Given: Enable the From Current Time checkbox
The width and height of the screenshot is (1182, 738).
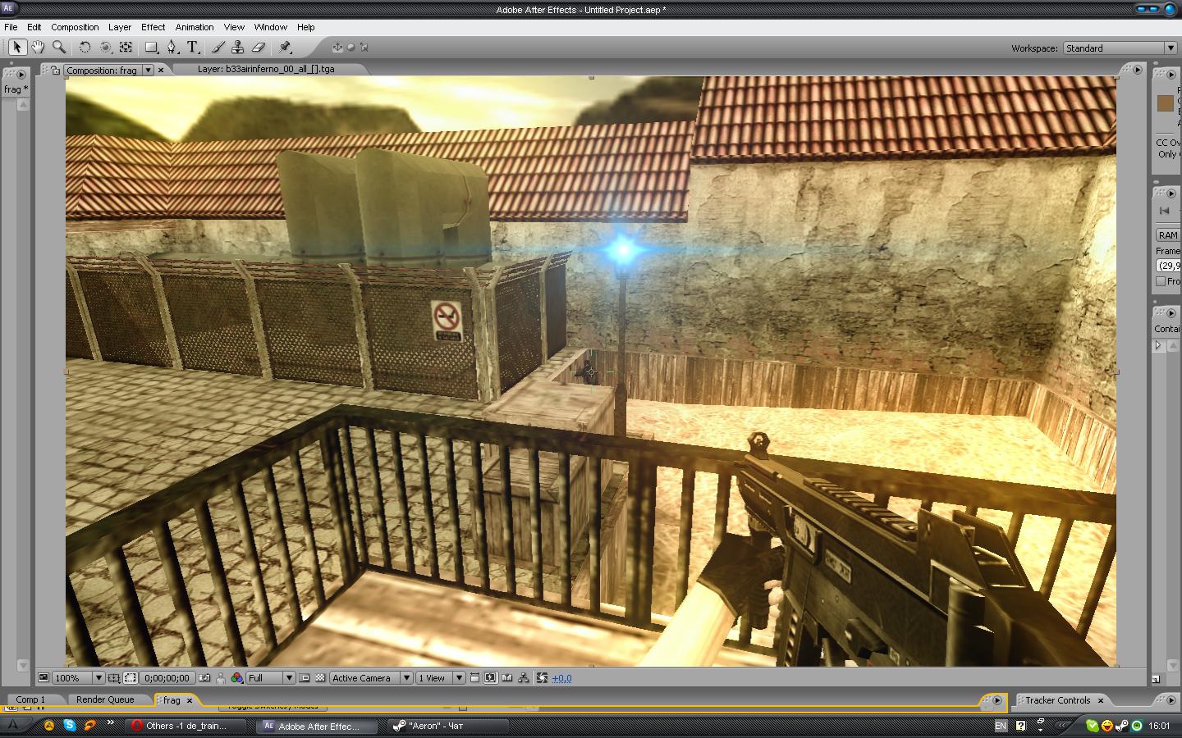Looking at the screenshot, I should point(1161,281).
